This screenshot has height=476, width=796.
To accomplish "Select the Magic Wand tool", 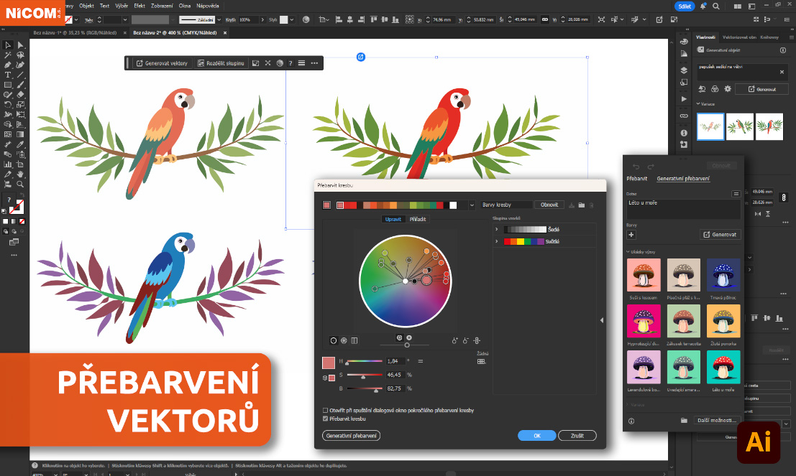I will [8, 55].
